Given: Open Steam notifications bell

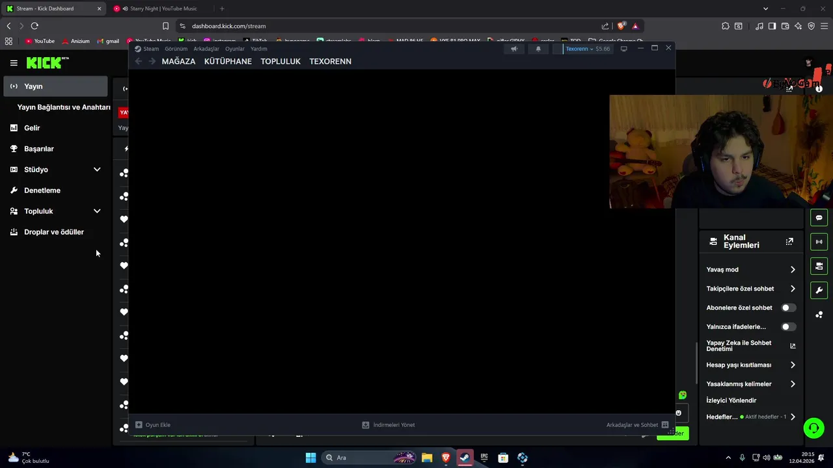Looking at the screenshot, I should [x=538, y=49].
